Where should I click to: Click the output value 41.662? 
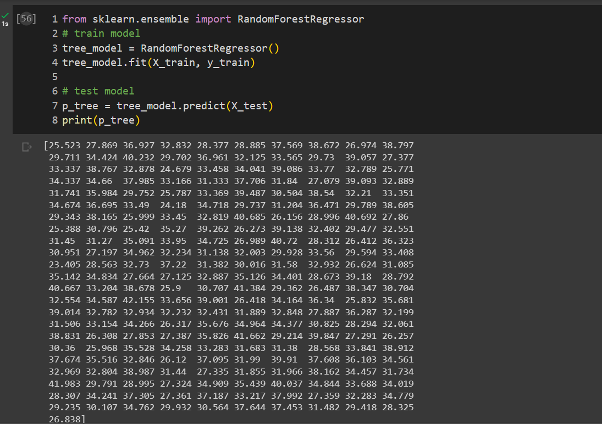[x=250, y=336]
